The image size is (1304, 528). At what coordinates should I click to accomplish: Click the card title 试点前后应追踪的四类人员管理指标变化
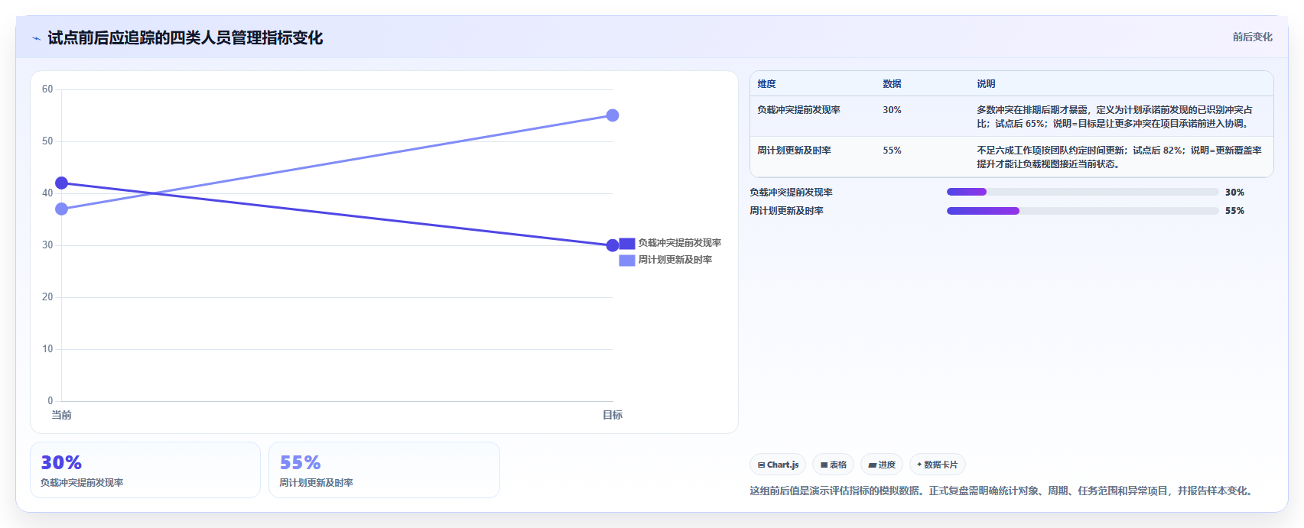185,37
